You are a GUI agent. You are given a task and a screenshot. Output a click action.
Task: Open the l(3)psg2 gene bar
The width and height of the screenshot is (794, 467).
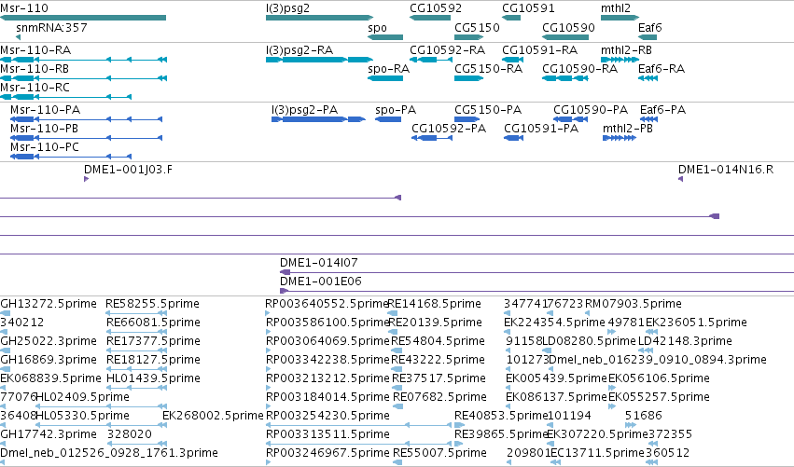319,18
